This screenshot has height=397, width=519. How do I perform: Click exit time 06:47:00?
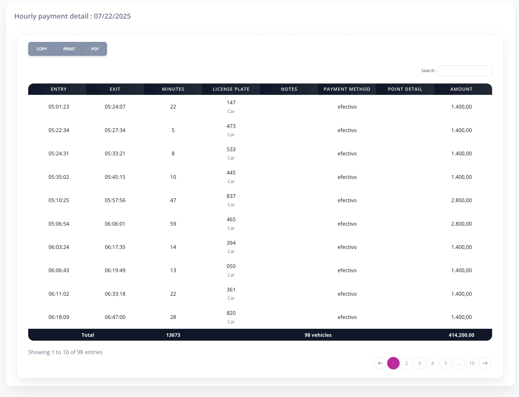tap(115, 317)
